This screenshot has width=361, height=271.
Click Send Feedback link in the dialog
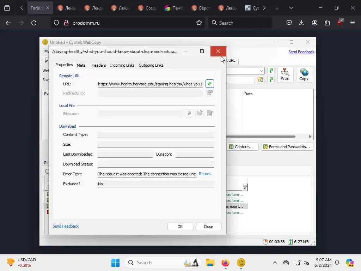click(66, 226)
